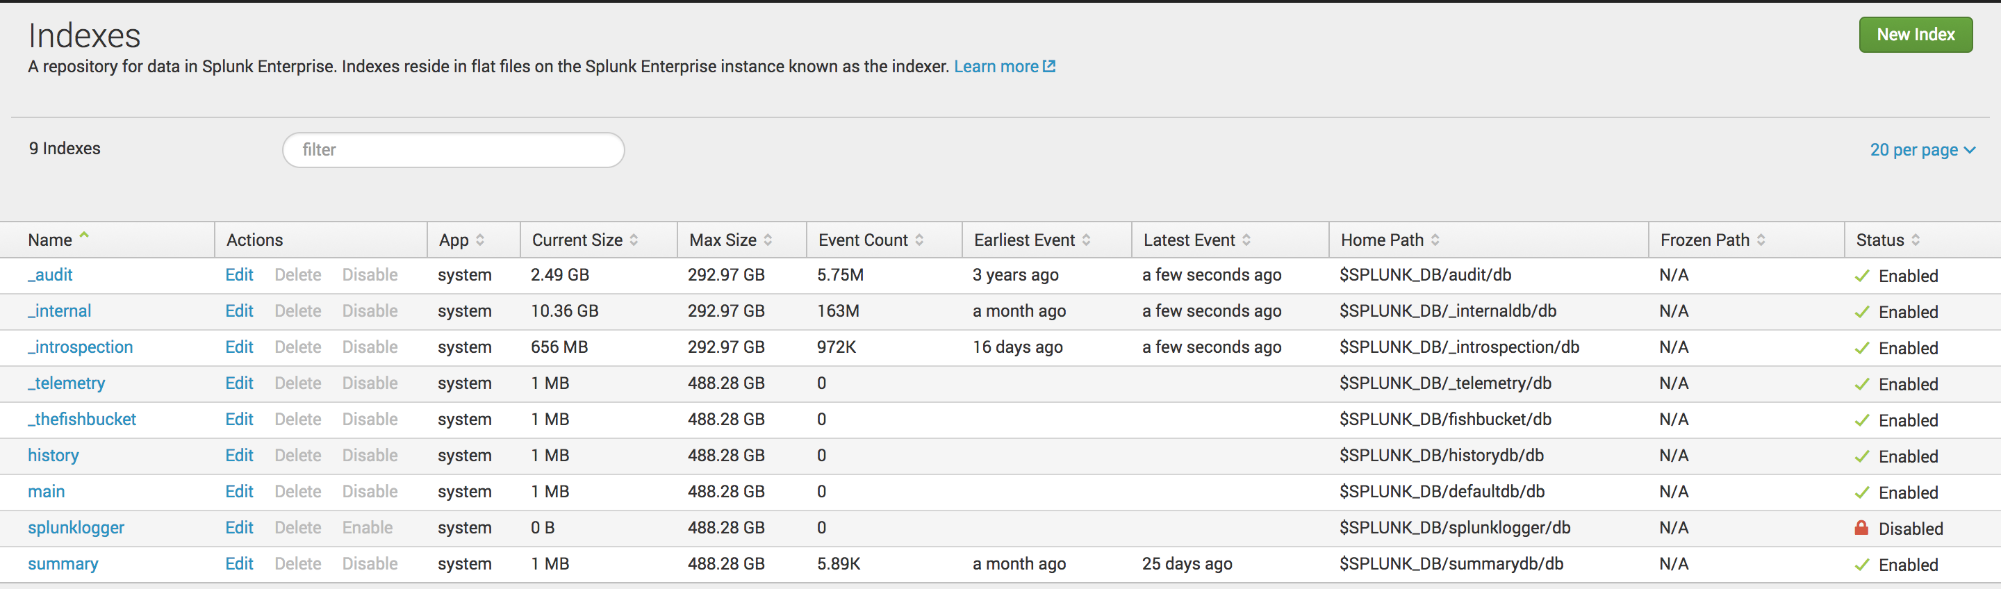This screenshot has height=589, width=2001.
Task: Click the sort icon beside Event Count
Action: (919, 240)
